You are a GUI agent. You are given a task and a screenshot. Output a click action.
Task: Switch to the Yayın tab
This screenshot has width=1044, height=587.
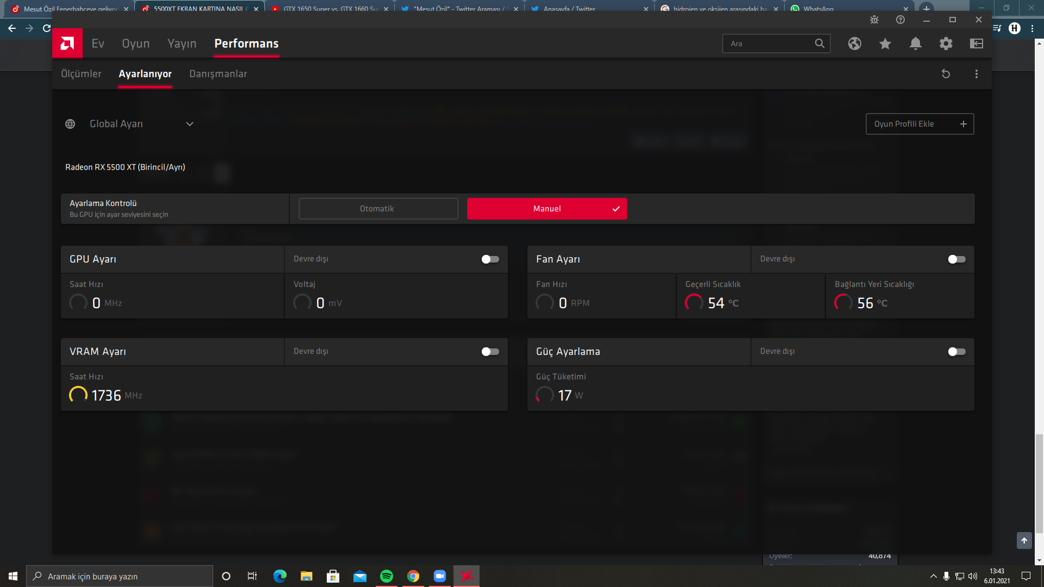[182, 43]
